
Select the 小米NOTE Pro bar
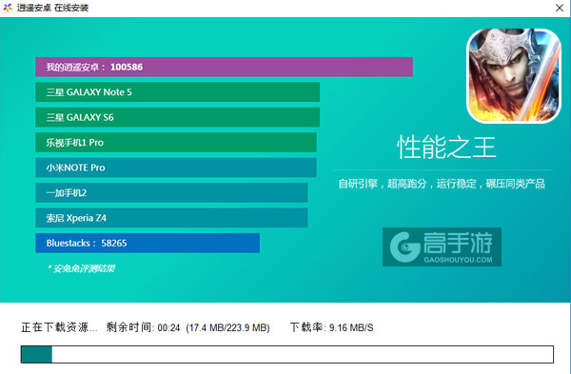tap(176, 167)
